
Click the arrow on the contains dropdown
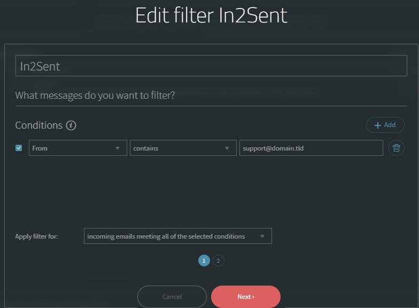(x=227, y=148)
